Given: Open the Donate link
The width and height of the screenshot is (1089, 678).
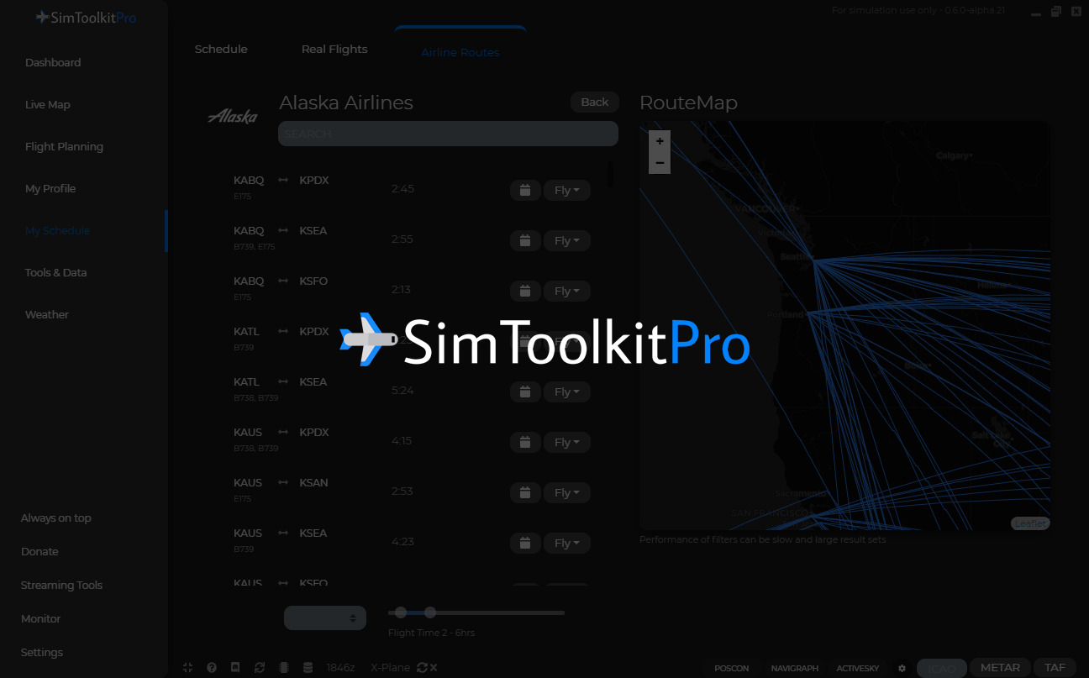Looking at the screenshot, I should 39,552.
